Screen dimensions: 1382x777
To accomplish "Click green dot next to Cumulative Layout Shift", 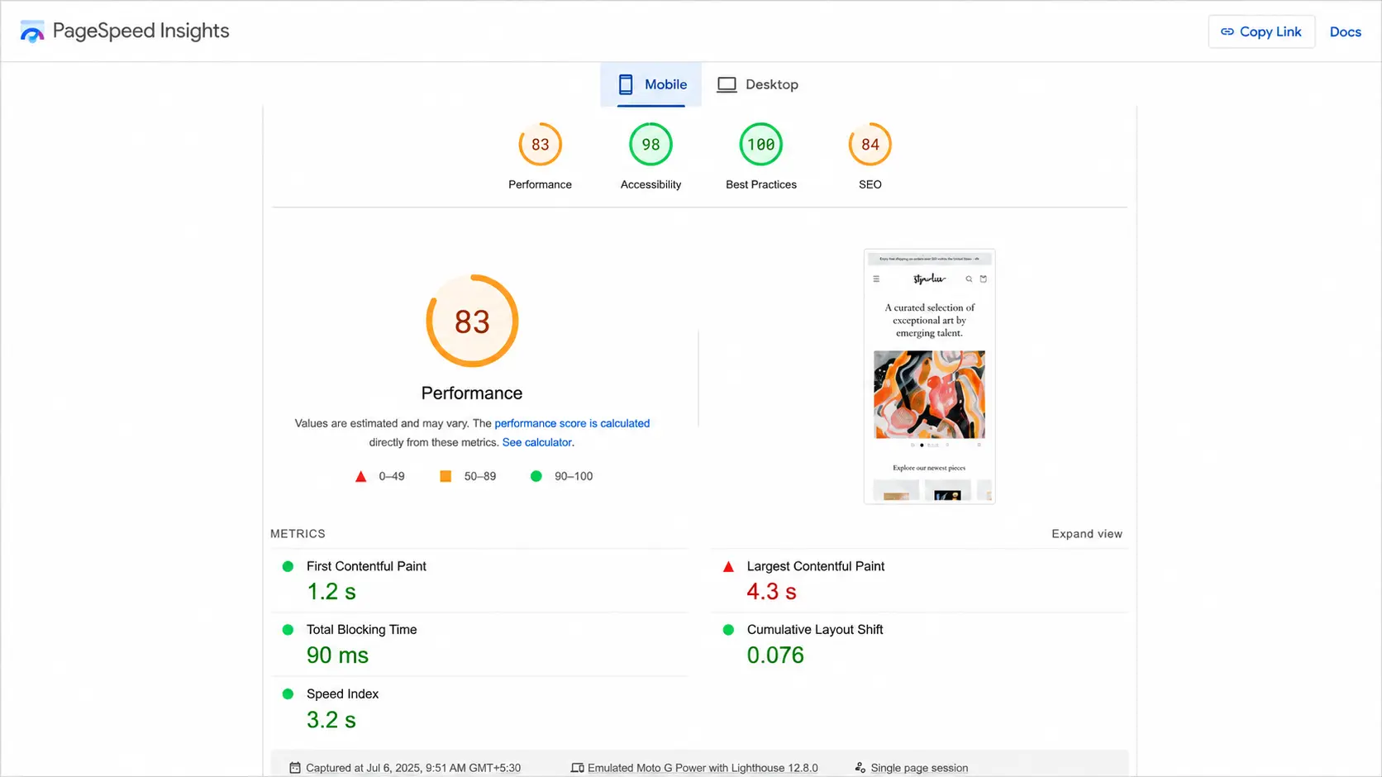I will pos(728,630).
